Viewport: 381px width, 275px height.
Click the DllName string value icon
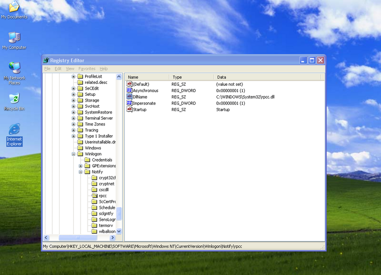129,97
